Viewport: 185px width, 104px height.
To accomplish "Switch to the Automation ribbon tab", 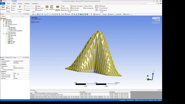I will [35, 3].
